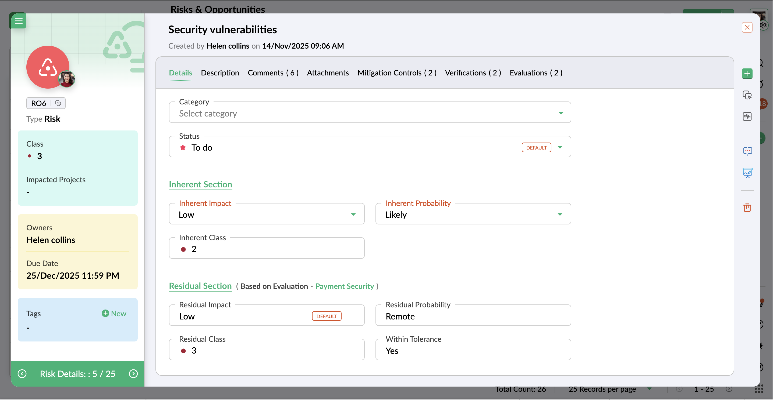
Task: Click the duplicate icon in right sidebar
Action: click(x=747, y=95)
